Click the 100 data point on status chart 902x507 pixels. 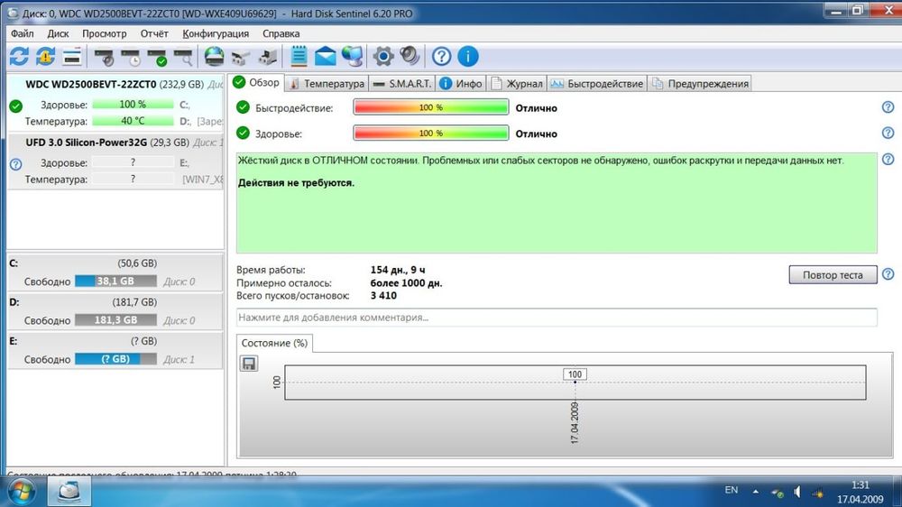(575, 382)
